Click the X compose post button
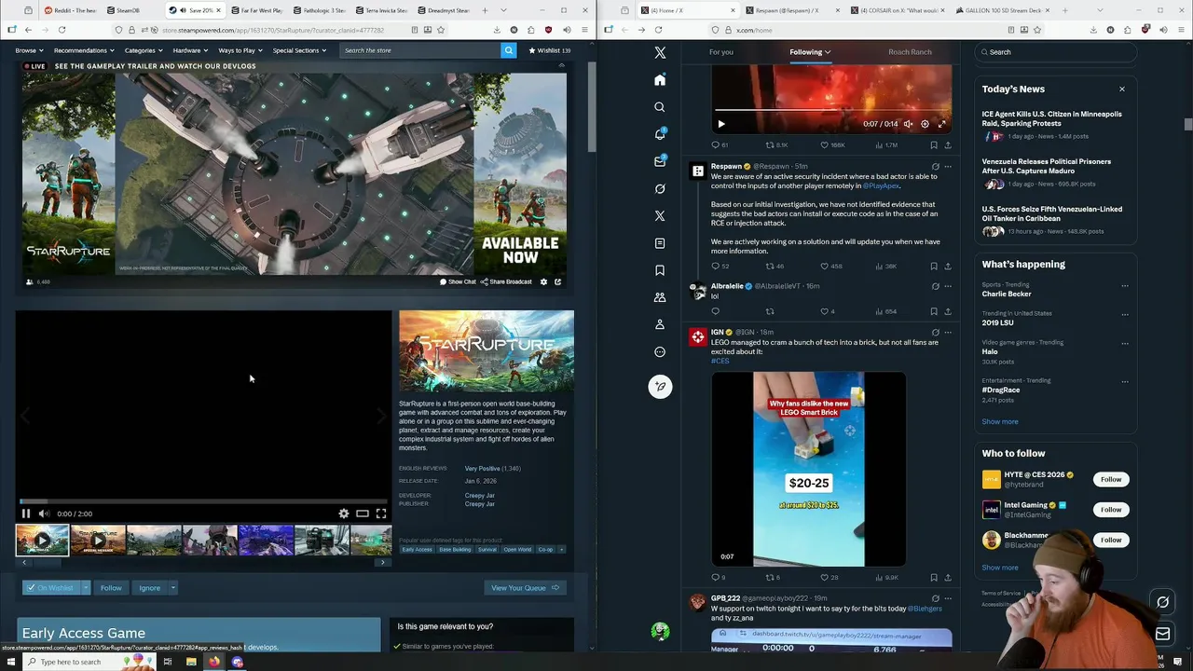The height and width of the screenshot is (671, 1193). click(x=660, y=387)
